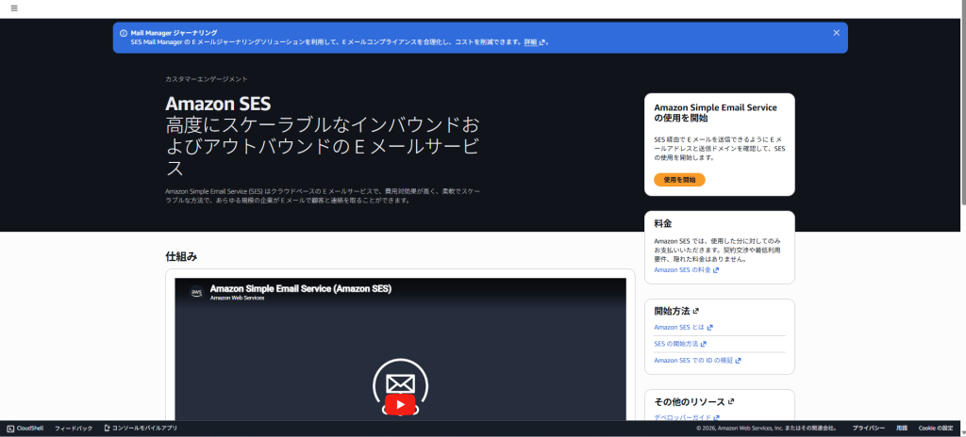Click the 使用を開始 button
966x437 pixels.
679,179
